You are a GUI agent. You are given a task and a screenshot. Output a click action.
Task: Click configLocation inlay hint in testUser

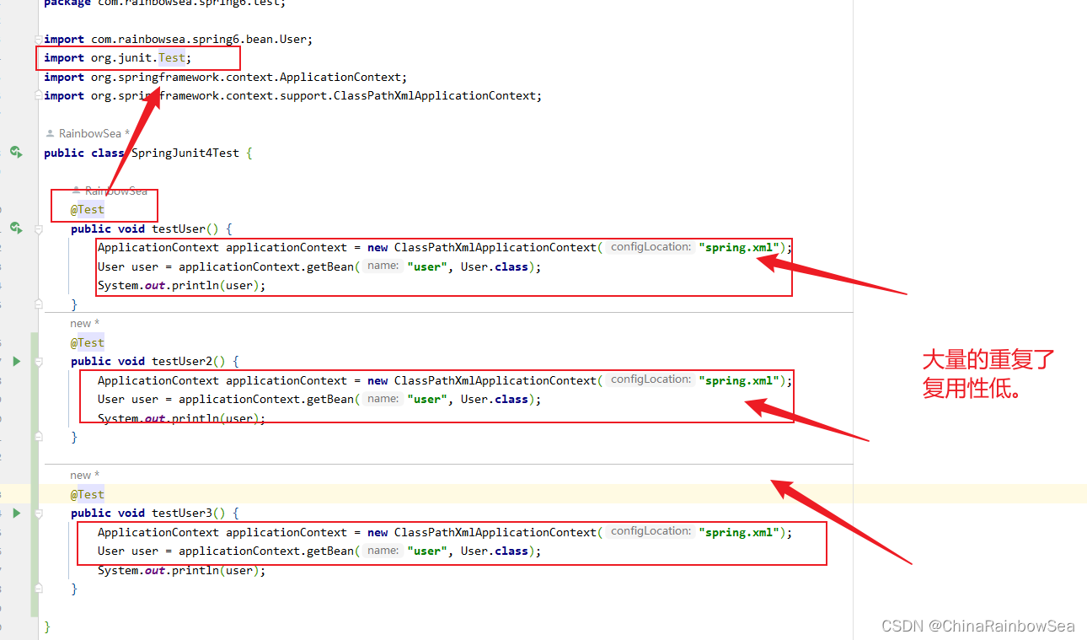651,247
